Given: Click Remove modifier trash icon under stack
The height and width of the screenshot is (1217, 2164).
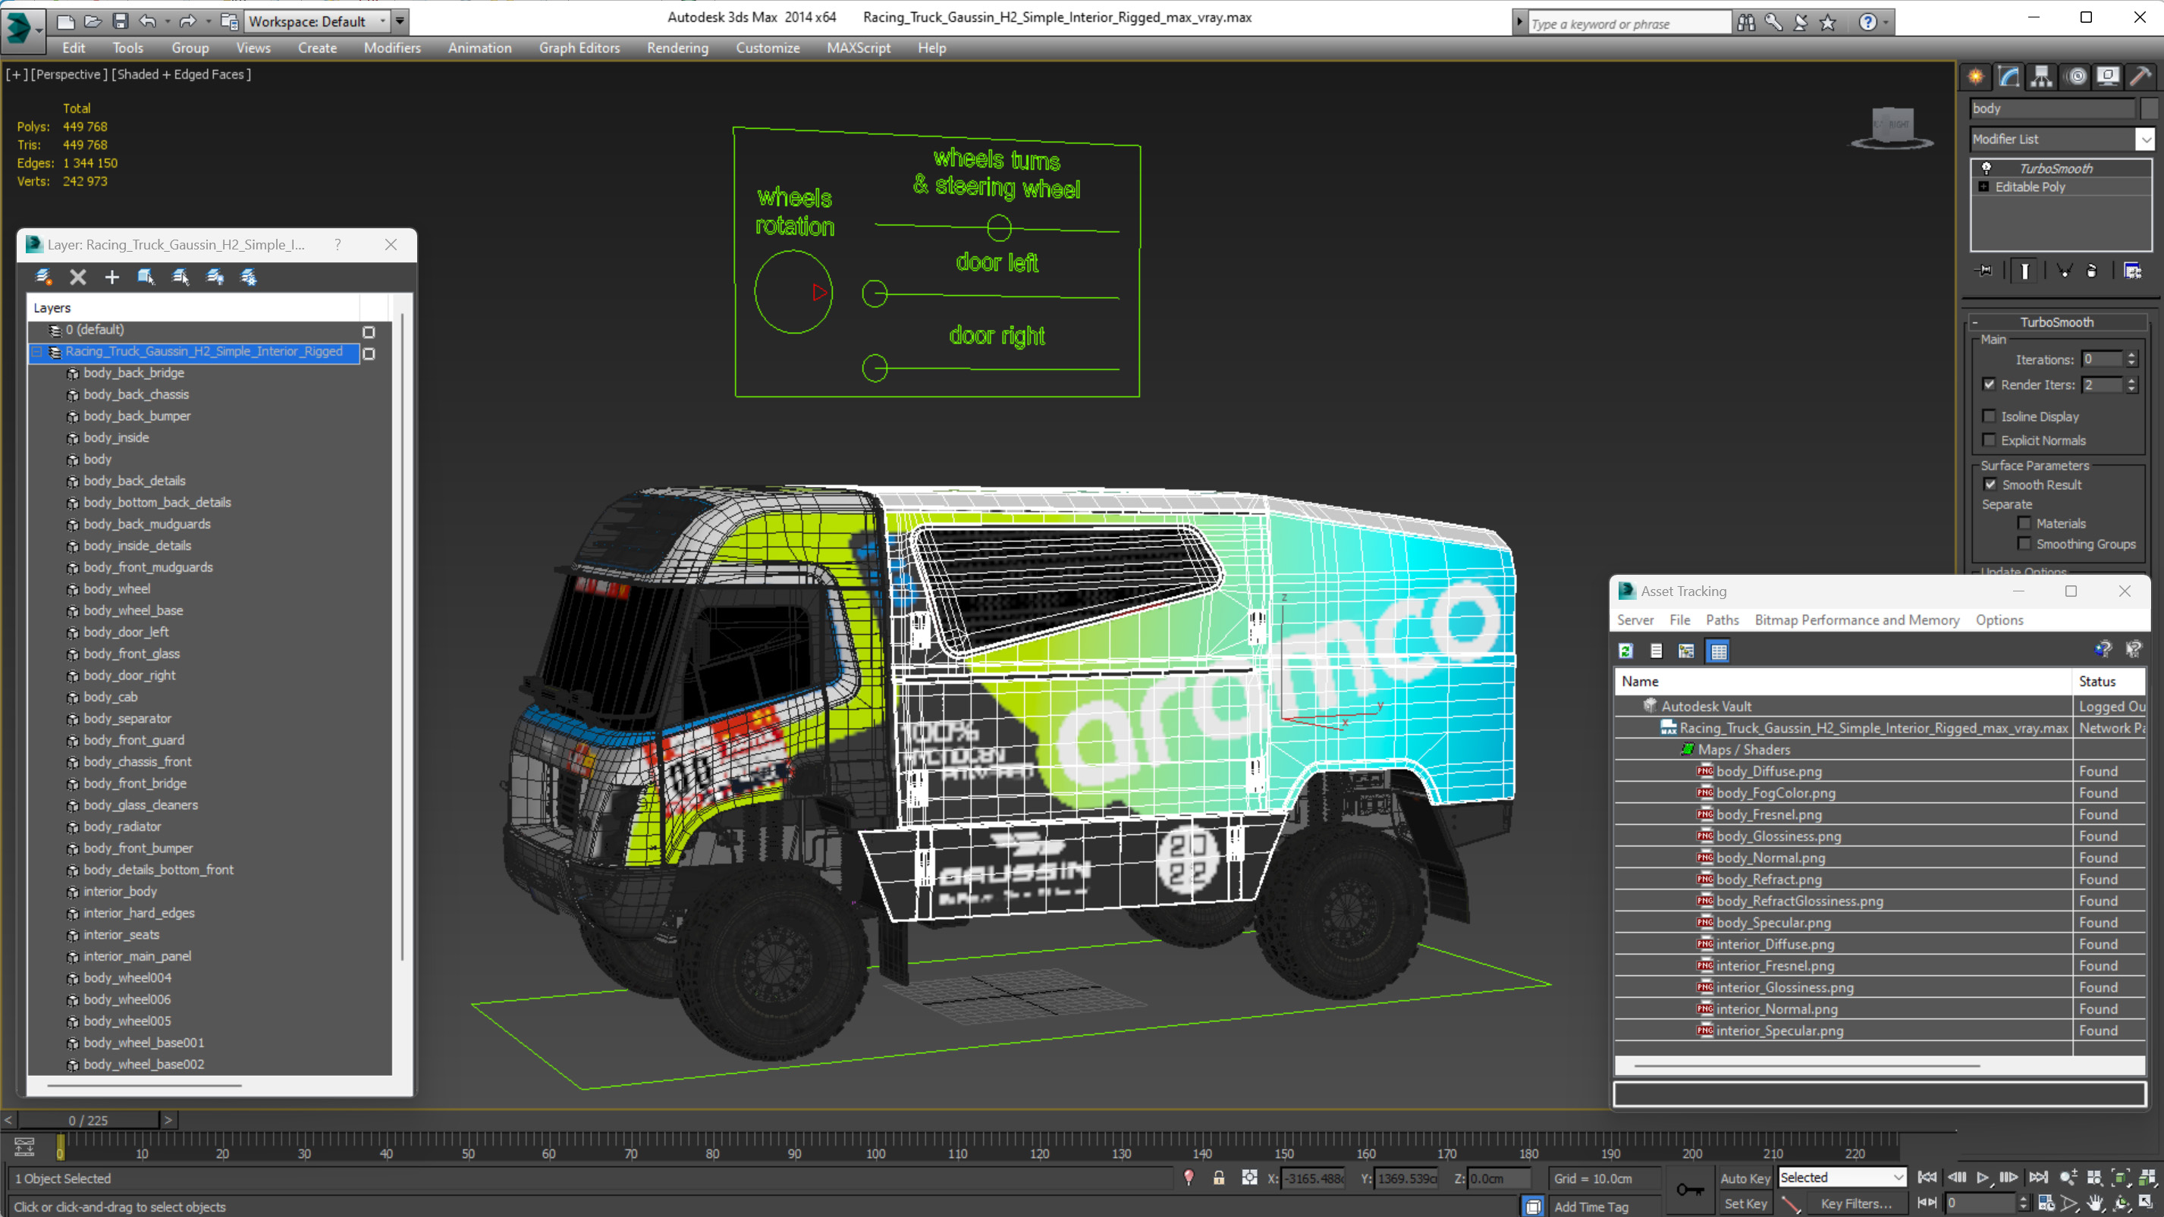Looking at the screenshot, I should coord(2092,271).
